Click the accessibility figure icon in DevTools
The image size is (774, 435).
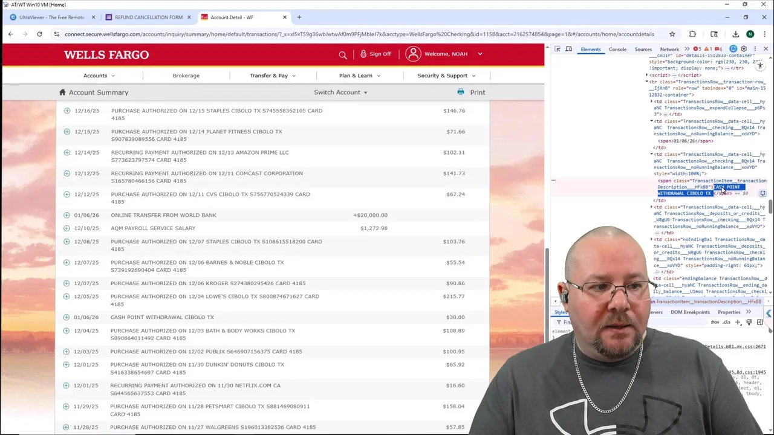(760, 65)
